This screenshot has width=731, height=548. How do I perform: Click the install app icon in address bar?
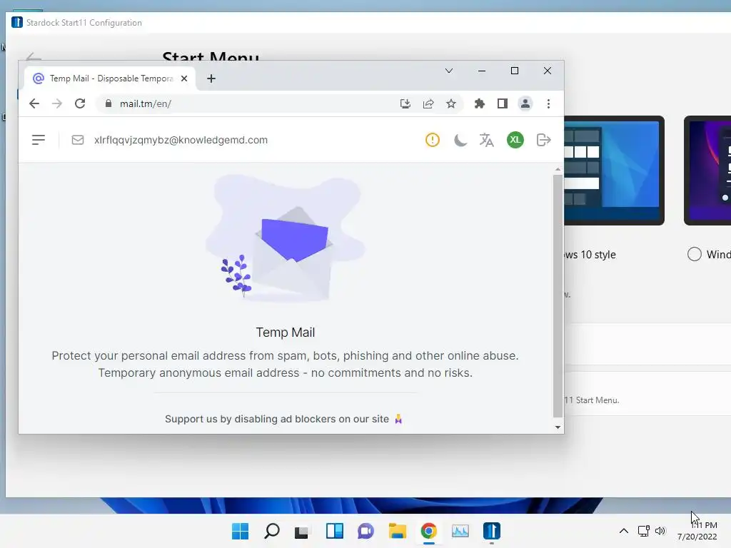[x=405, y=103]
